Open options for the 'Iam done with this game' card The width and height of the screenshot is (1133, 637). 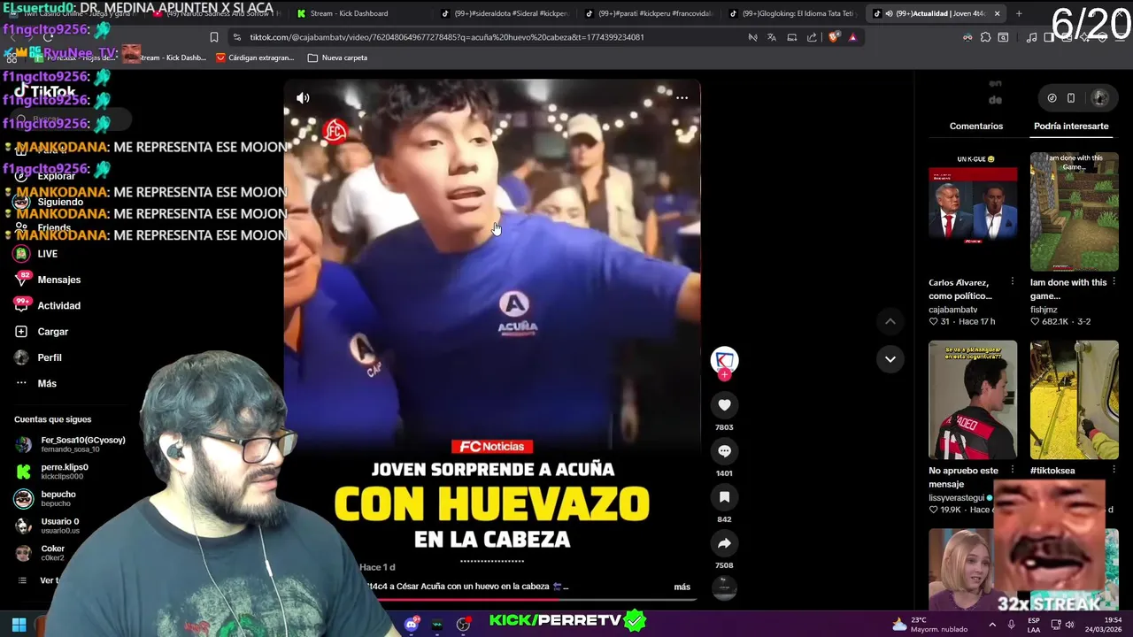click(x=1114, y=282)
